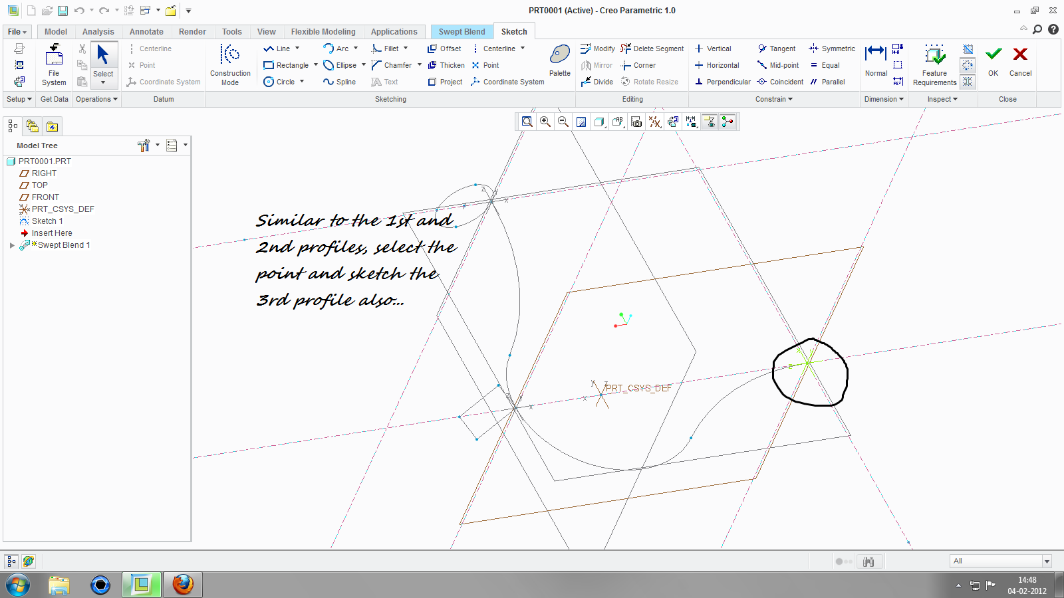Activate the Offset tool
The height and width of the screenshot is (598, 1064).
(444, 49)
